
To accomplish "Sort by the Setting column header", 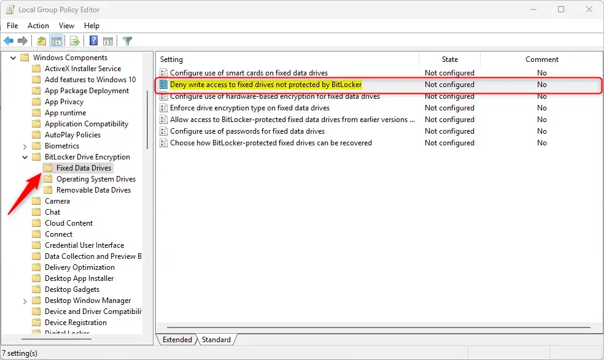I will (287, 59).
